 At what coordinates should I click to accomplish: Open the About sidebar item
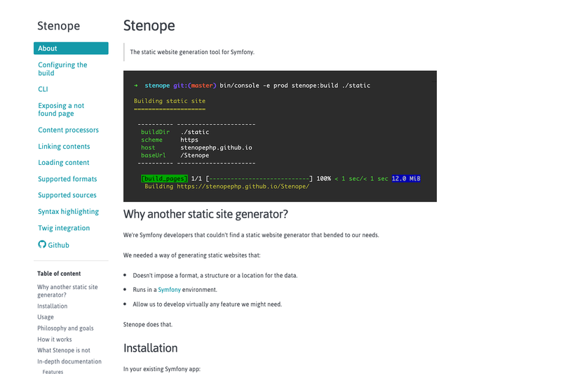tap(71, 48)
